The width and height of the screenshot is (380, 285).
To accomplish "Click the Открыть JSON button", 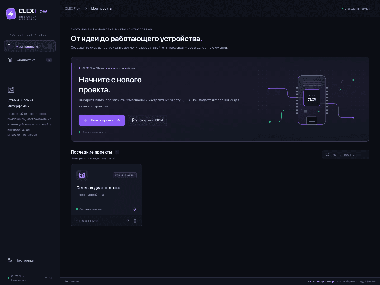I will click(x=148, y=120).
